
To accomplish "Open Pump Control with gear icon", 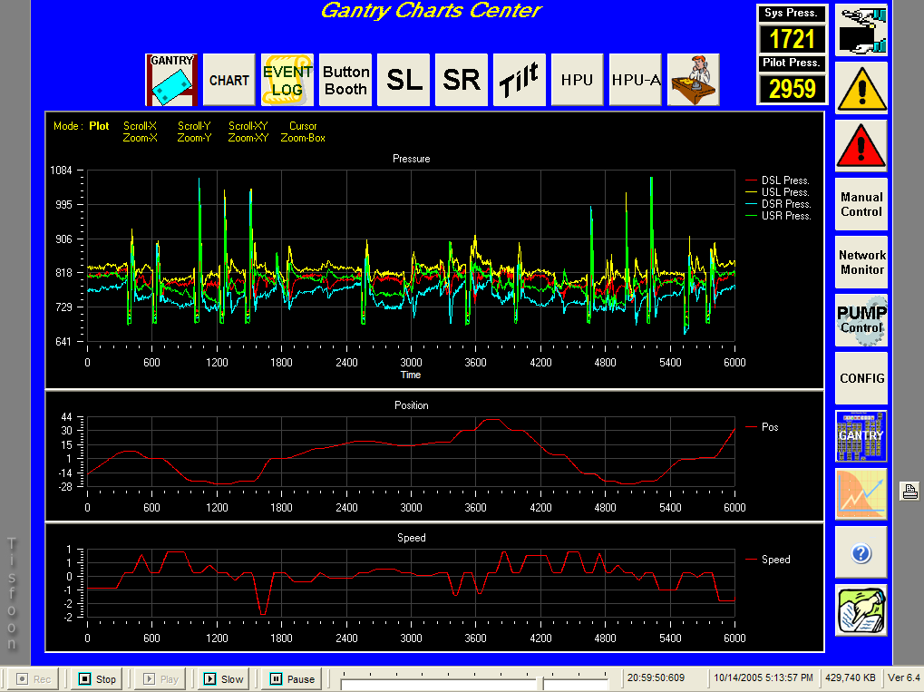I will (861, 320).
